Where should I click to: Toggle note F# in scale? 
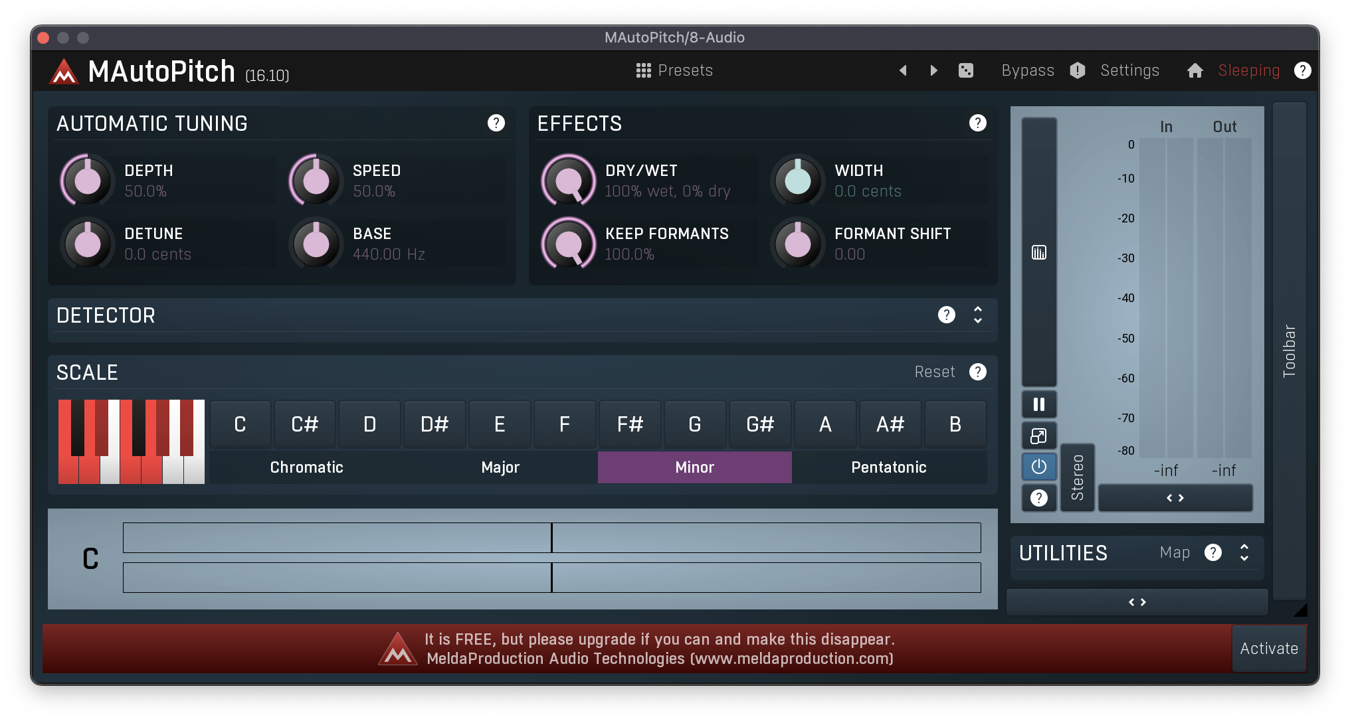(x=630, y=424)
